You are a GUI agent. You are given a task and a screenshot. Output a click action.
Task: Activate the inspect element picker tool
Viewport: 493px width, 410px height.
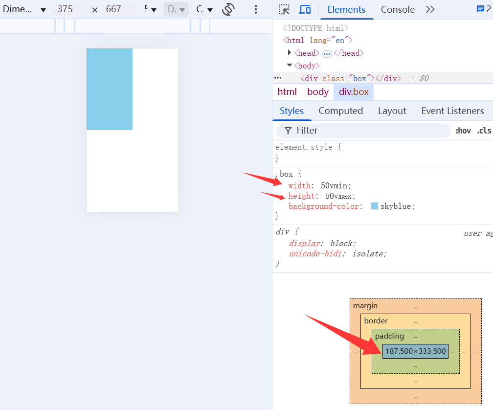[284, 9]
